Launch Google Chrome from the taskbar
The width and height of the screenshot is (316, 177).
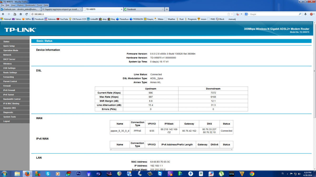tap(252, 174)
